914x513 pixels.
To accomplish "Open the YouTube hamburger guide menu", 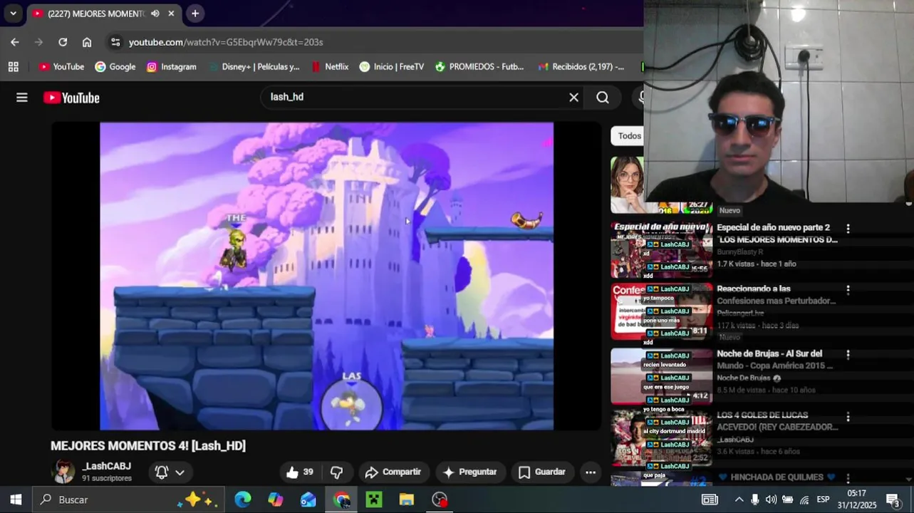I will coord(22,98).
